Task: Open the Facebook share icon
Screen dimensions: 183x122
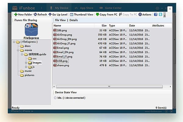Action: [156, 14]
